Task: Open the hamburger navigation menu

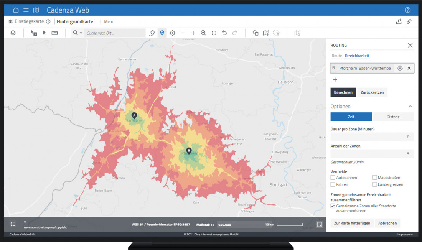Action: 26,10
